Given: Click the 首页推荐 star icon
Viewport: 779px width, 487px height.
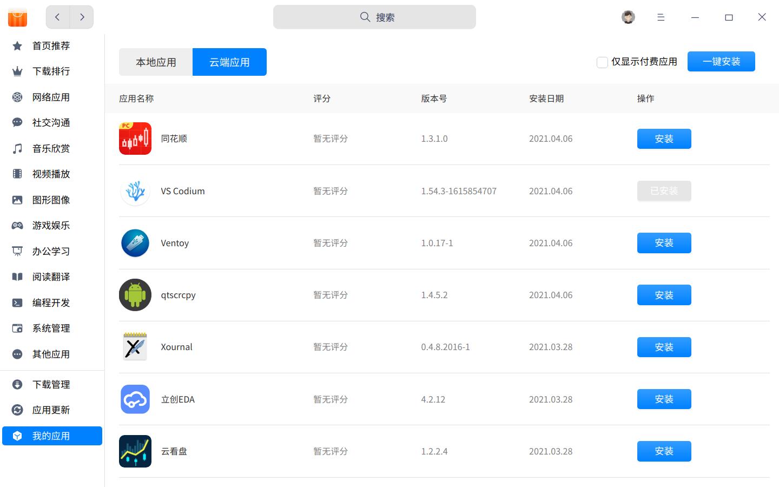Looking at the screenshot, I should (x=17, y=46).
